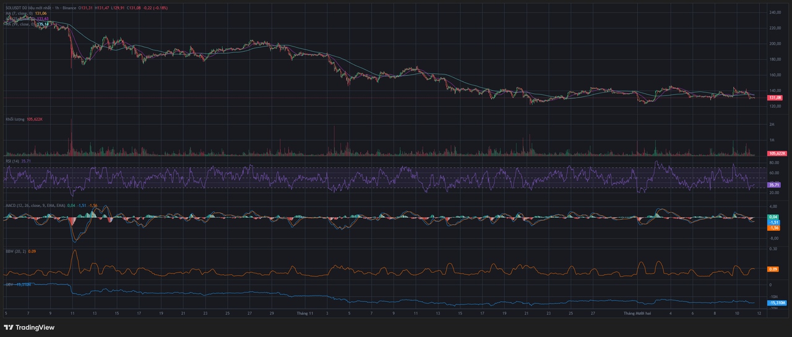Click the 220,00 price axis level
The image size is (792, 337).
[775, 28]
